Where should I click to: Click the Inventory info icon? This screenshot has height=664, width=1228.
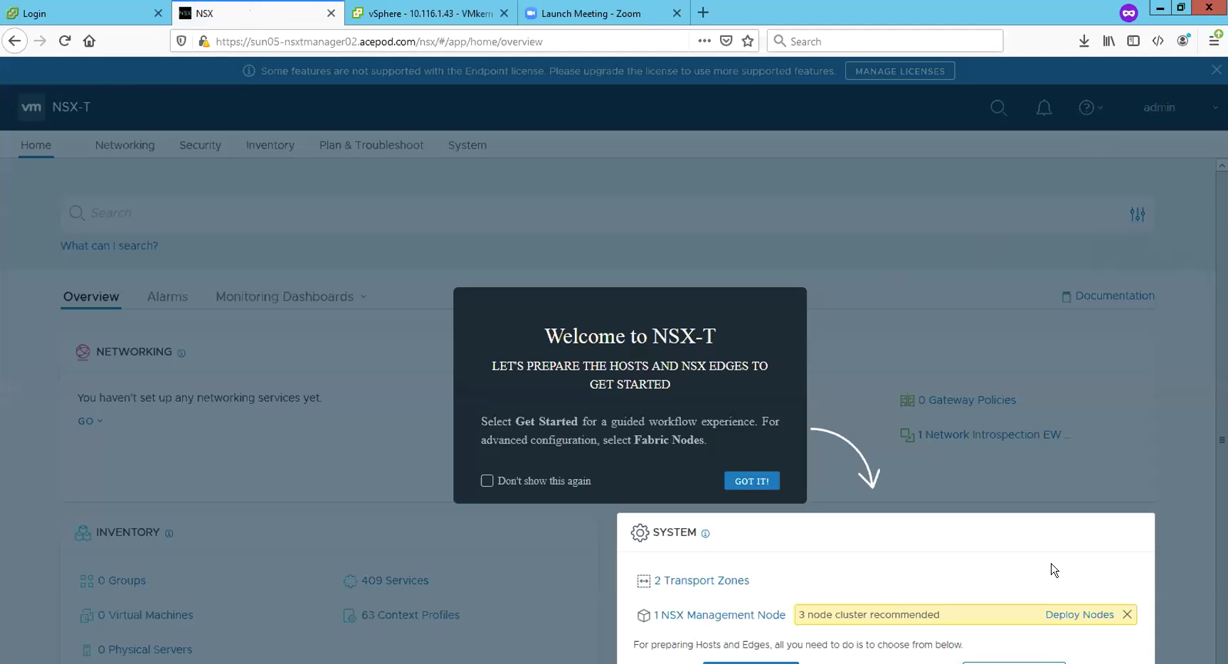tap(169, 534)
